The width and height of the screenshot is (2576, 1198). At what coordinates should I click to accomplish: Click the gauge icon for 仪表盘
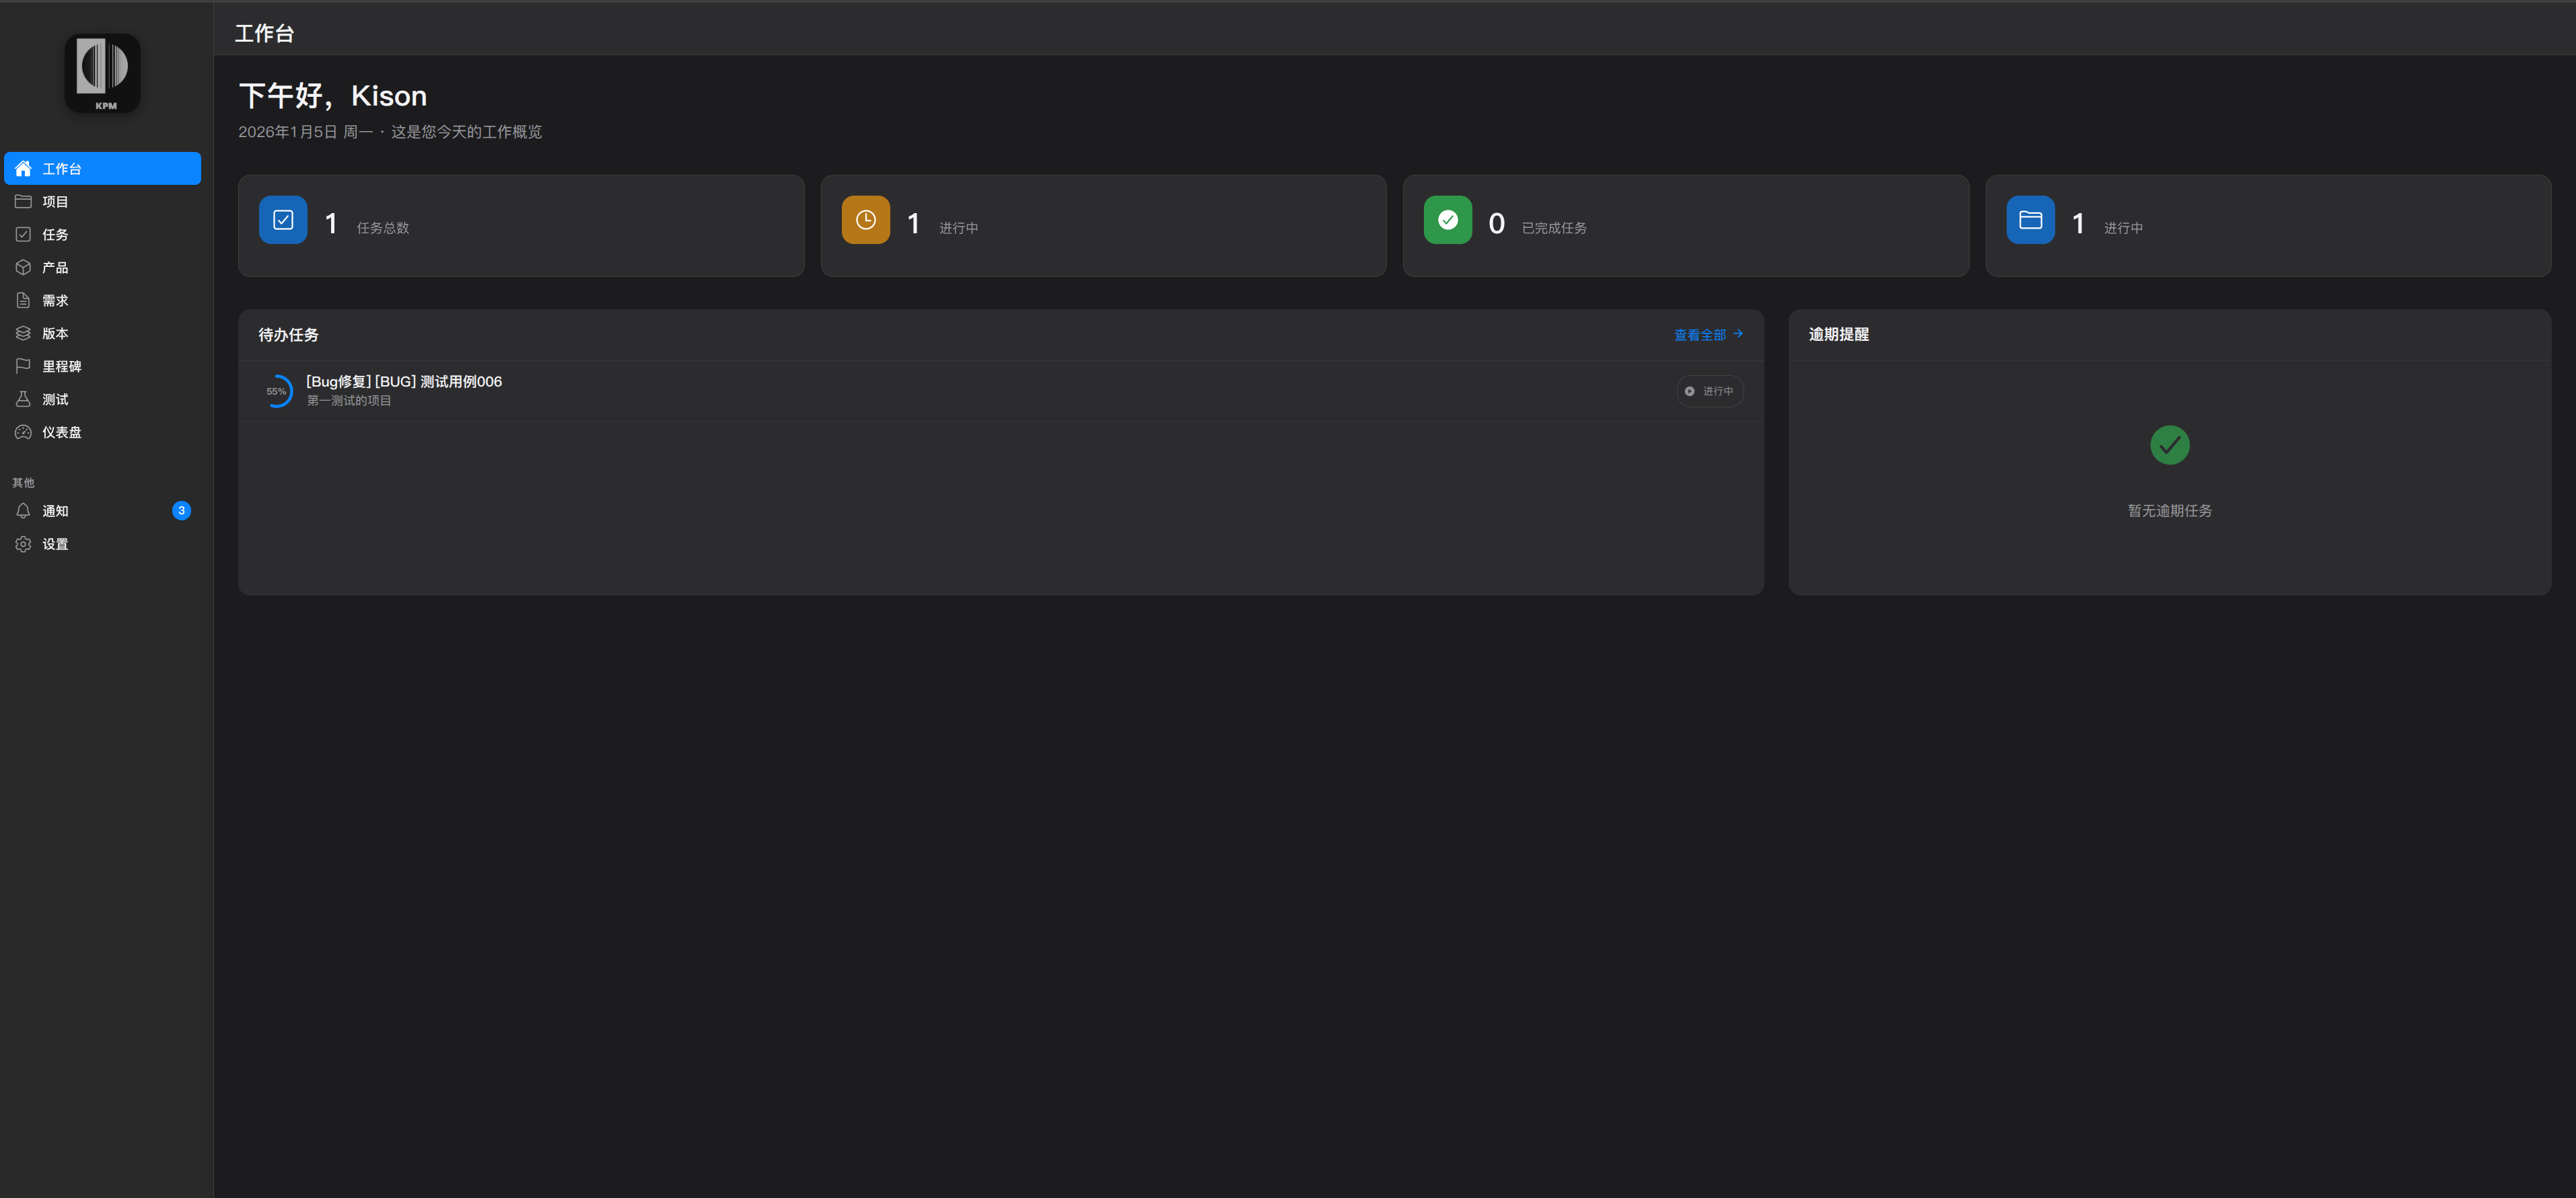coord(23,433)
